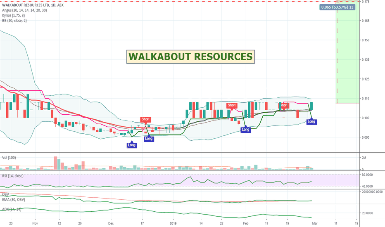This screenshot has height=227, width=385.
Task: Select the OBV indicator label
Action: click(5, 194)
